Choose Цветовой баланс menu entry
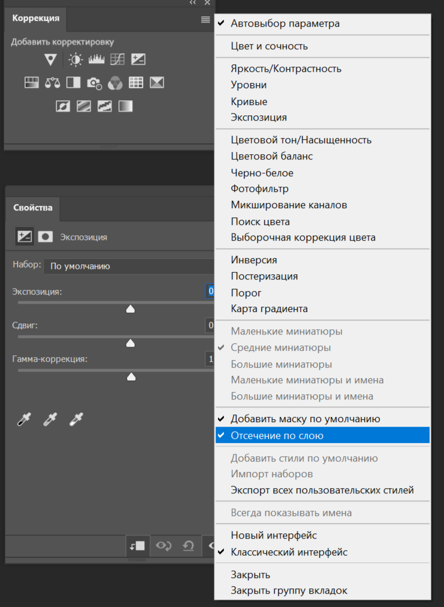 coord(322,156)
